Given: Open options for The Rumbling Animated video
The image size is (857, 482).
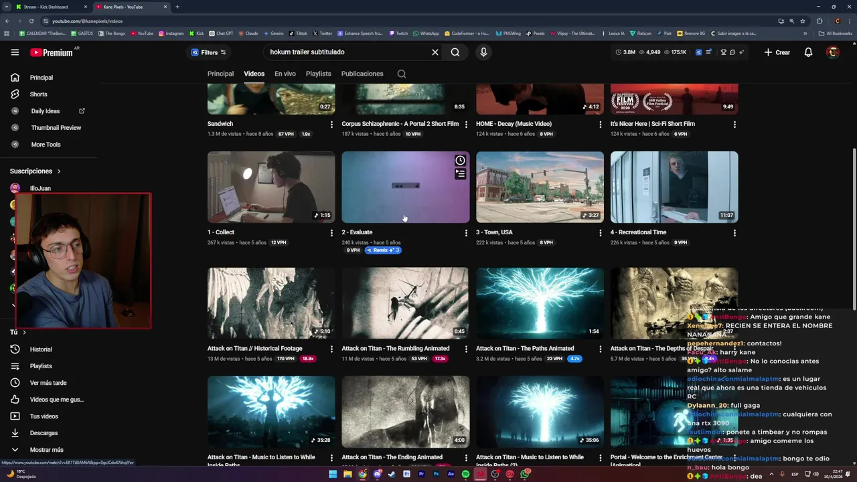Looking at the screenshot, I should tap(466, 349).
